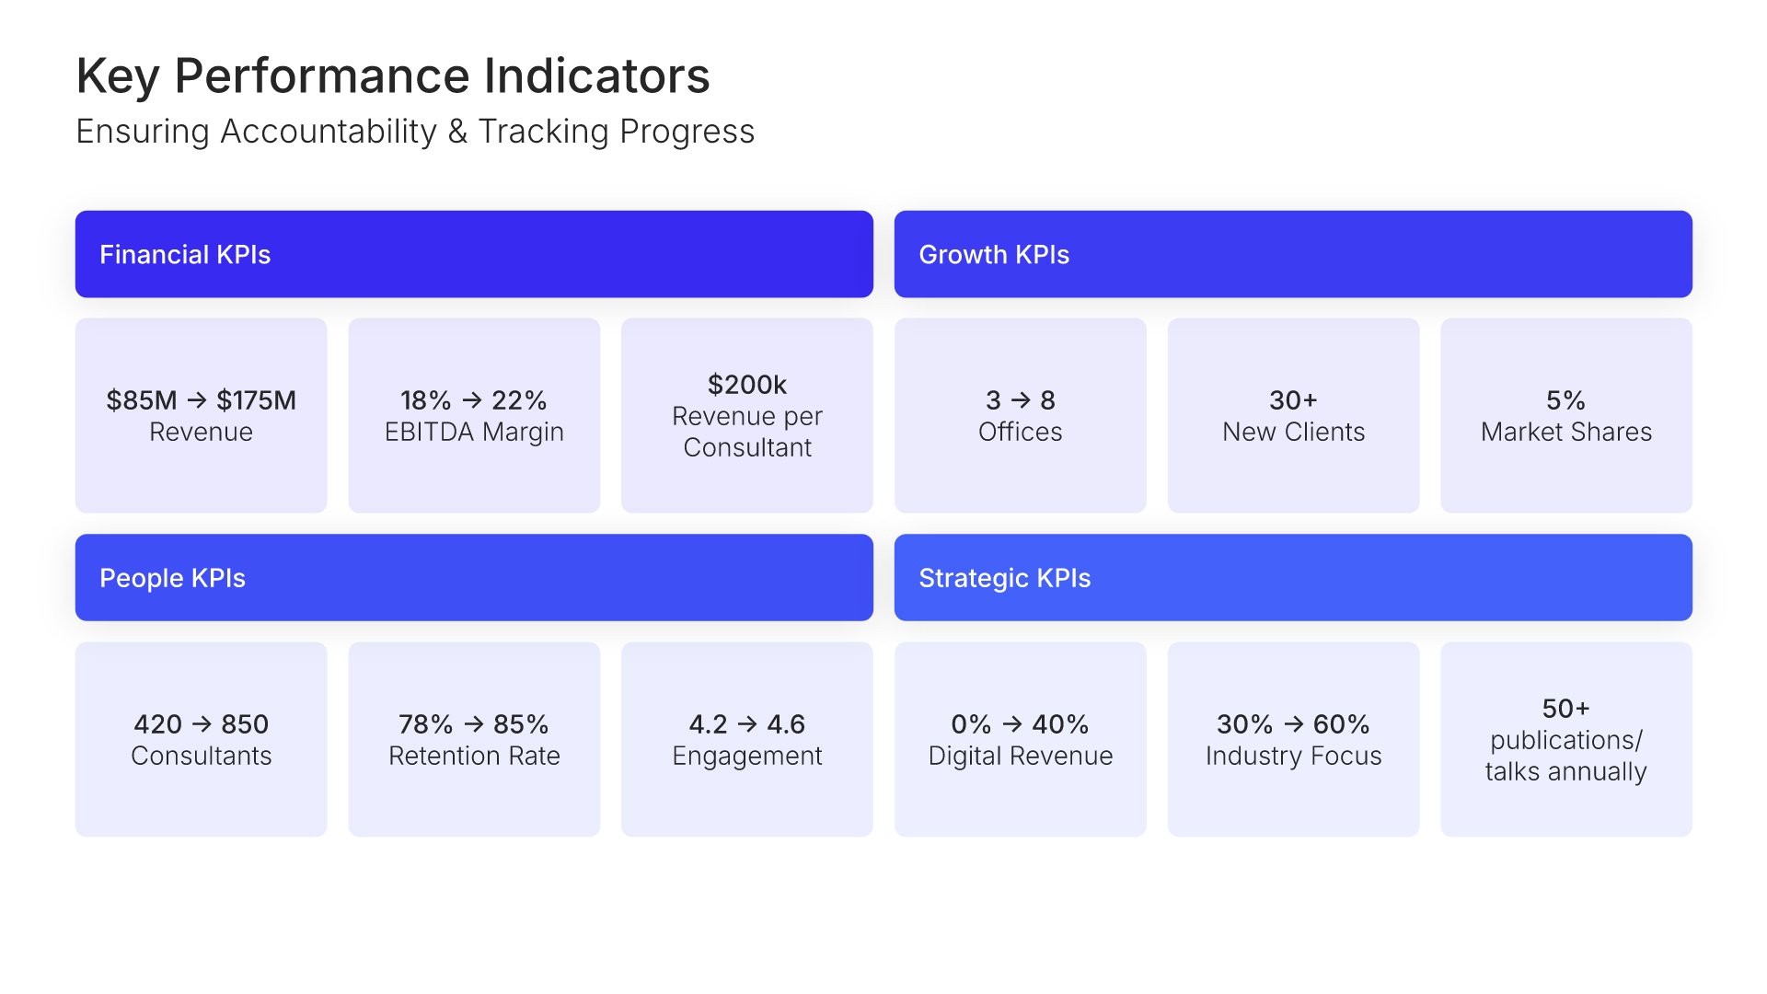This screenshot has width=1767, height=994.
Task: Click the 4.2 to 4.6 Engagement card
Action: (x=747, y=740)
